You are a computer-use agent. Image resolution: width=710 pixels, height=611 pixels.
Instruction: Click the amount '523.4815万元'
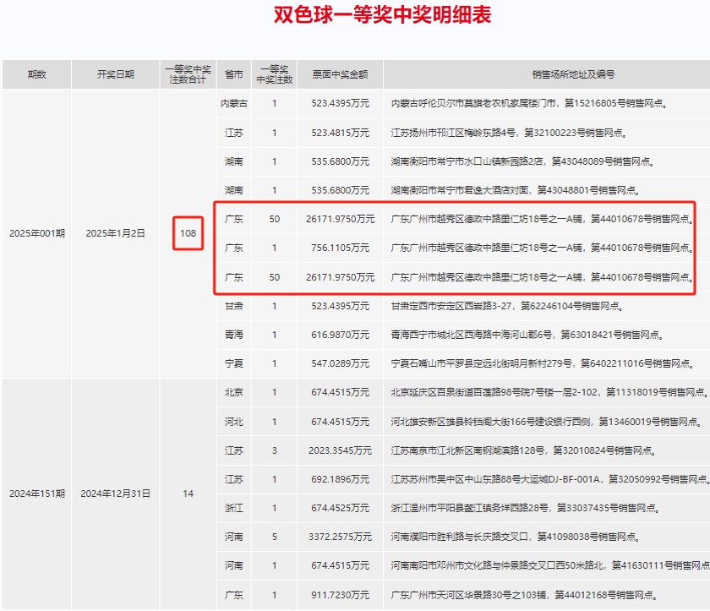(x=340, y=133)
